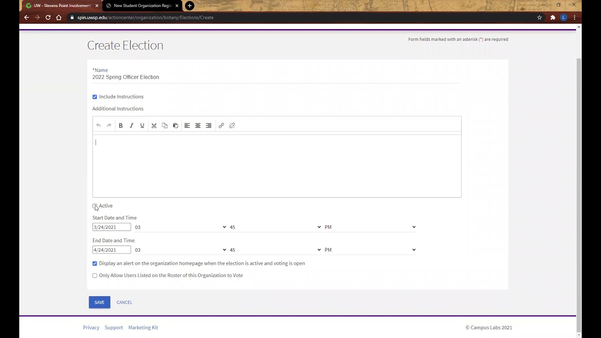Viewport: 601px width, 338px height.
Task: Toggle bold formatting in editor
Action: coord(121,125)
